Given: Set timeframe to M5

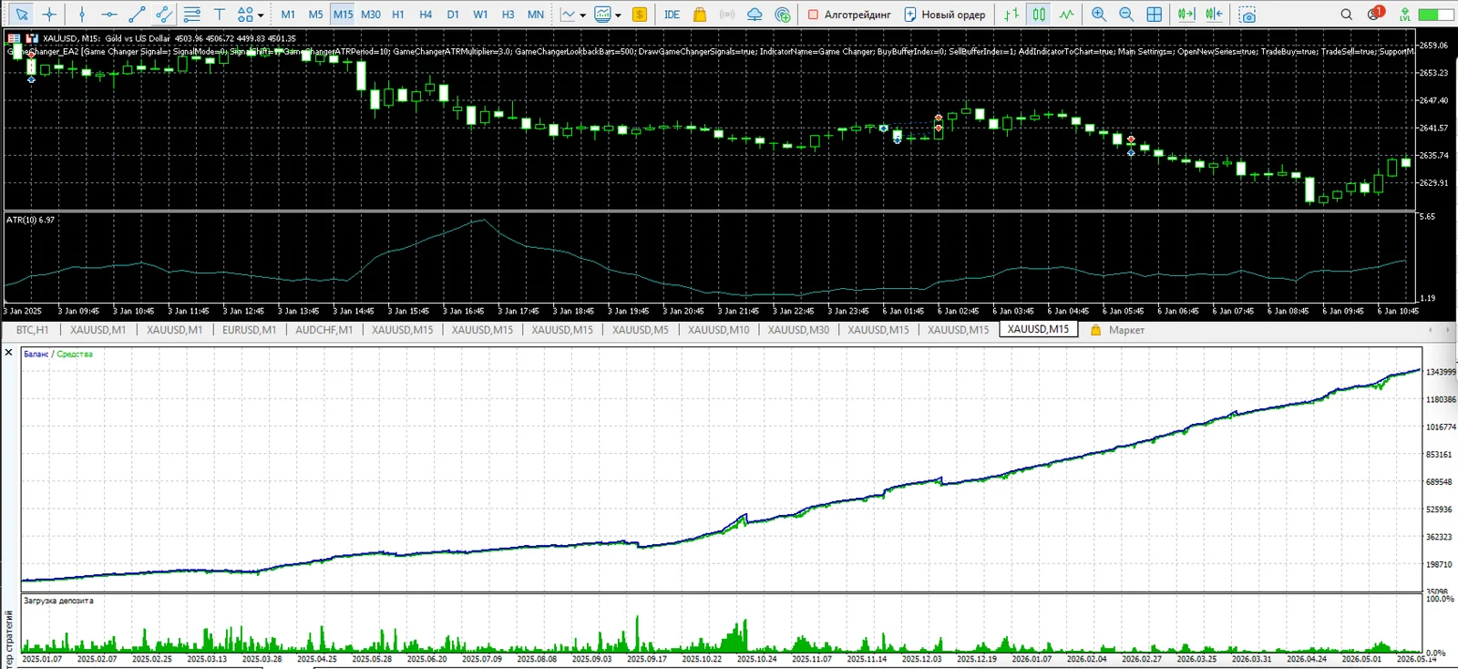Looking at the screenshot, I should point(315,15).
